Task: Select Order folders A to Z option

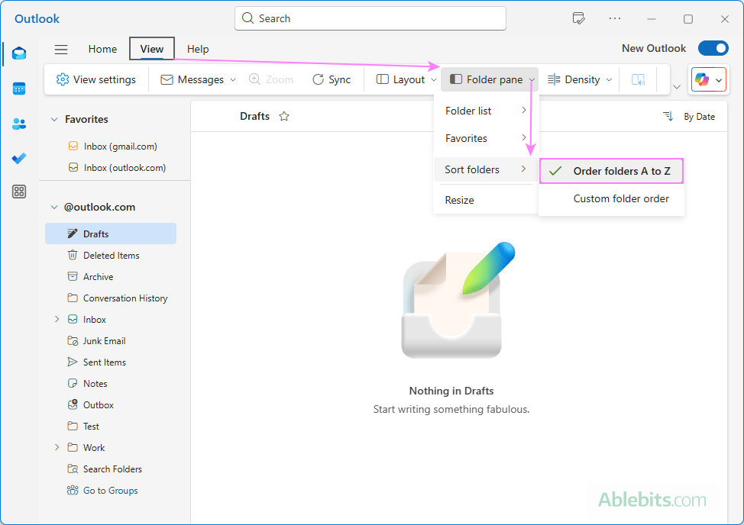Action: (x=621, y=171)
